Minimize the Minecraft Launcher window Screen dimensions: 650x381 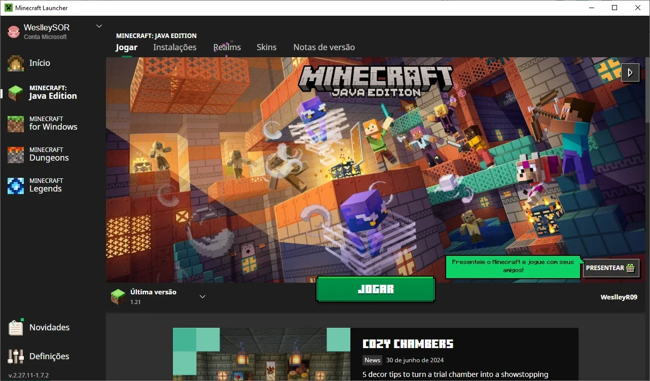click(591, 8)
